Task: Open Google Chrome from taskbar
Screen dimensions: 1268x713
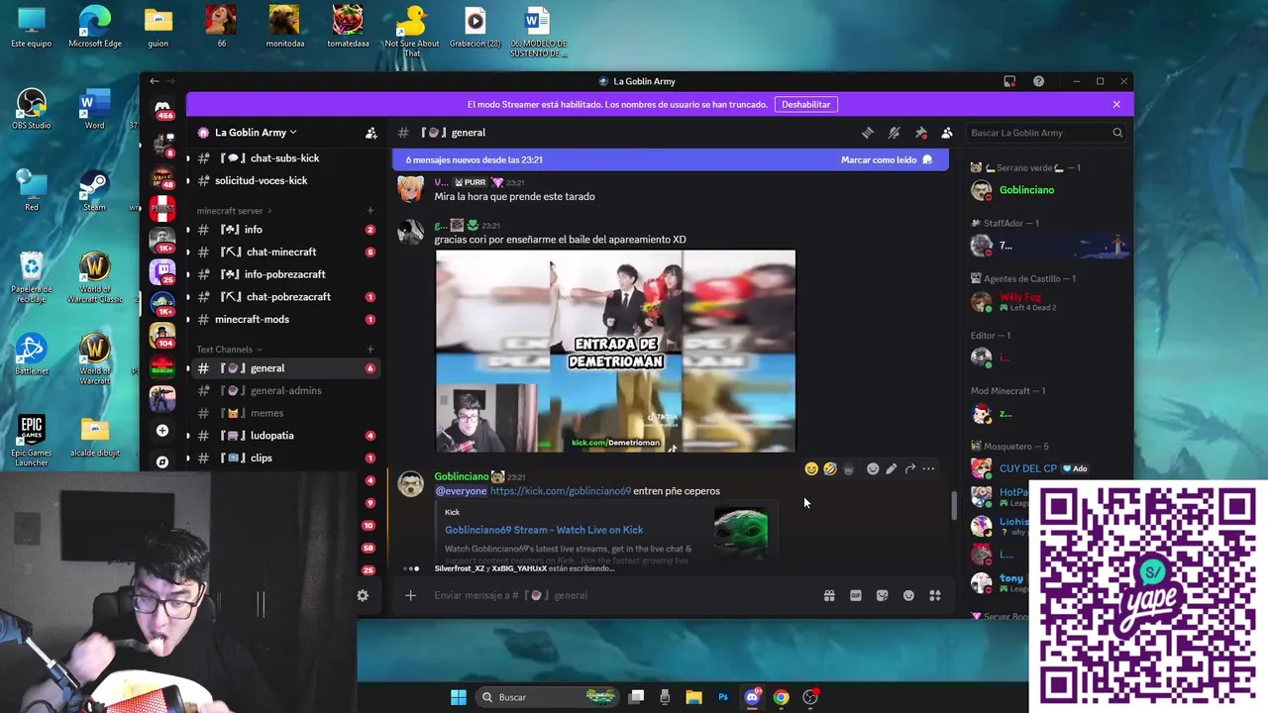Action: tap(782, 697)
